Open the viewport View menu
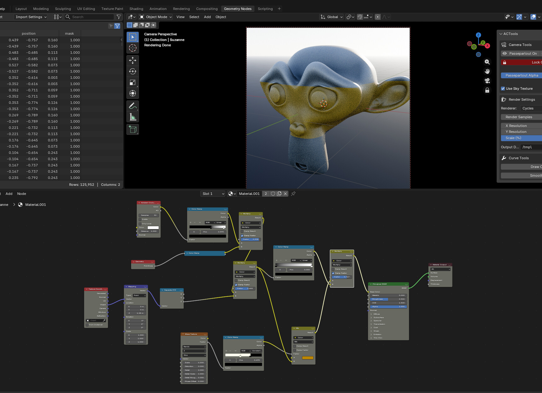This screenshot has height=393, width=542. [181, 17]
